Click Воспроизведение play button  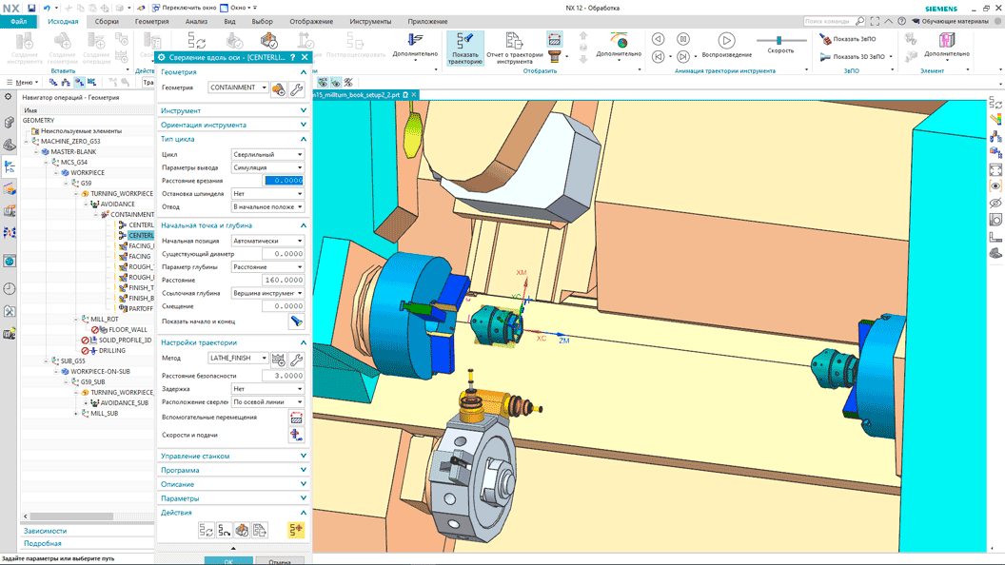point(726,45)
